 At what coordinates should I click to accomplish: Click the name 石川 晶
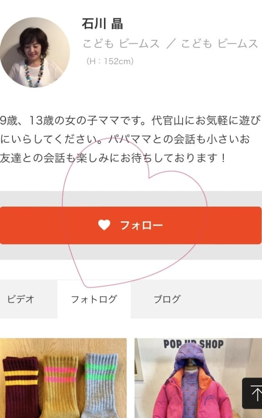102,24
